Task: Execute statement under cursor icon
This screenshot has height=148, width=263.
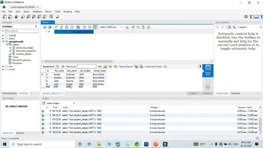Action: [62, 27]
